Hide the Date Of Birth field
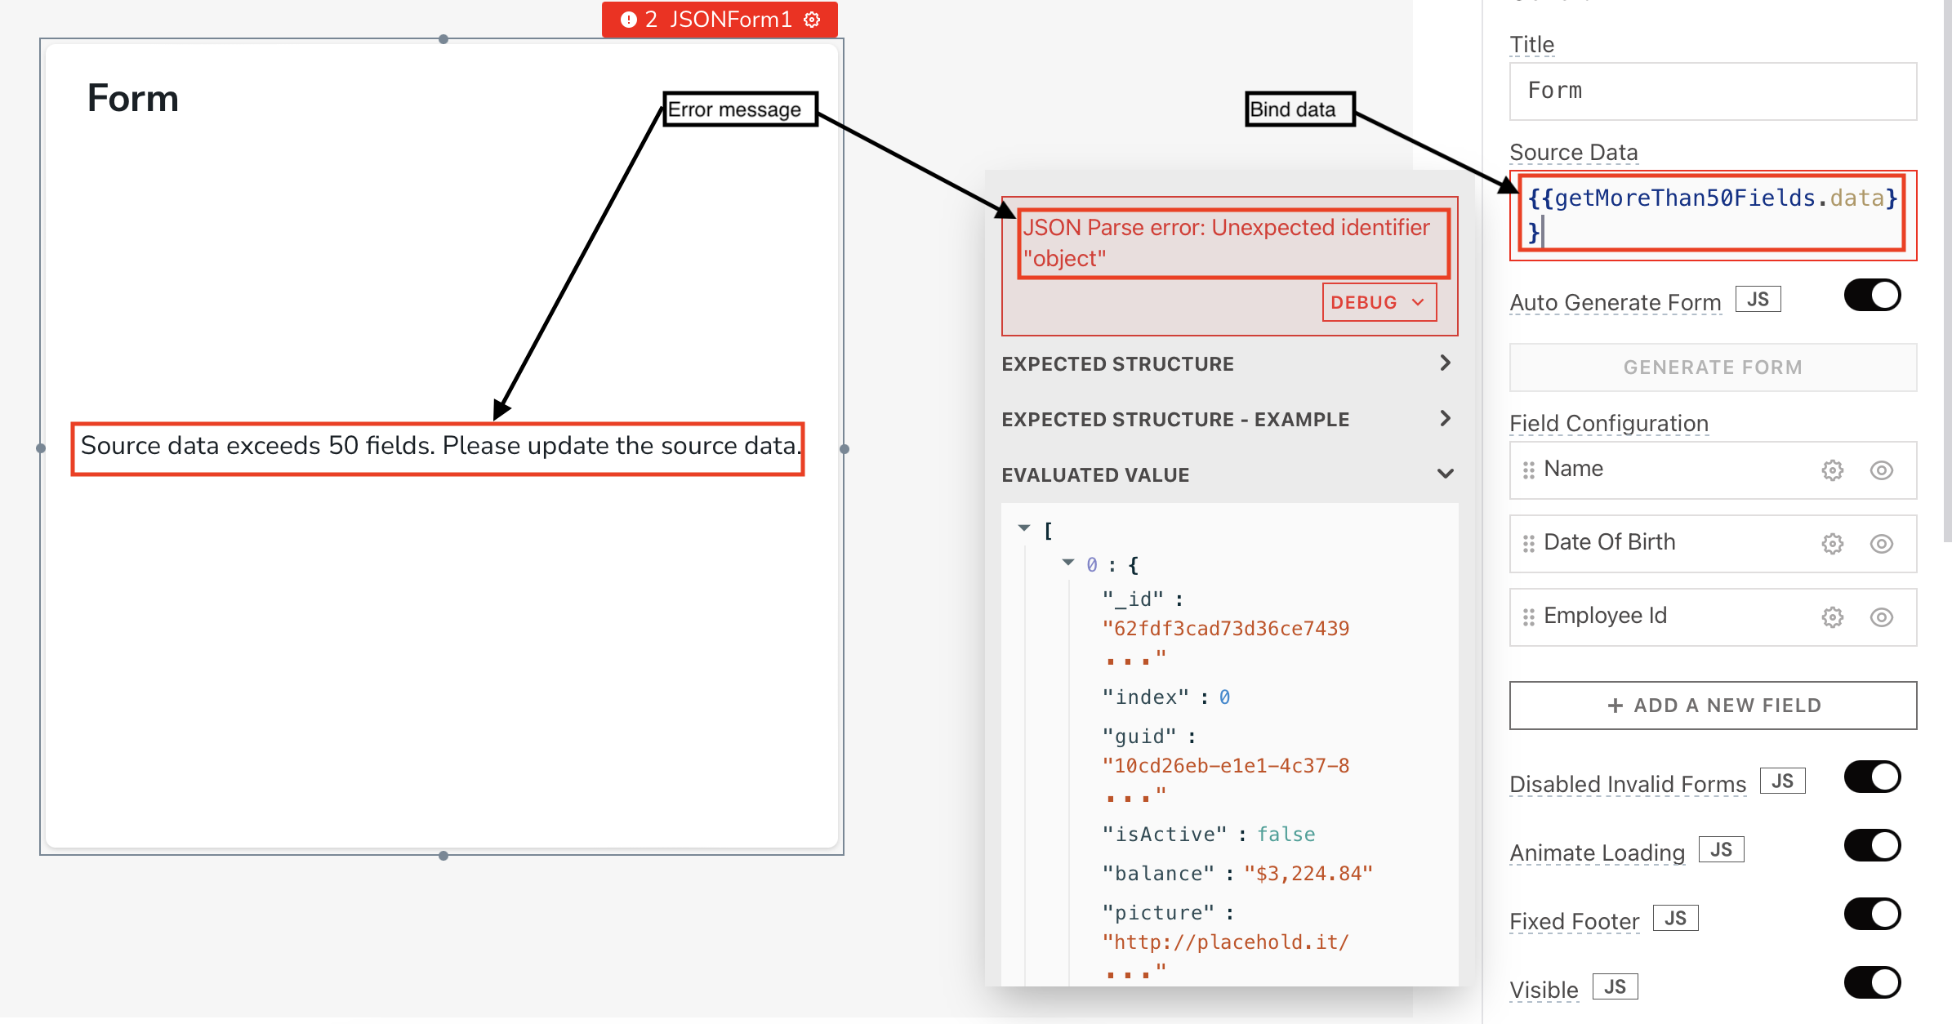Viewport: 1952px width, 1024px height. 1882,544
